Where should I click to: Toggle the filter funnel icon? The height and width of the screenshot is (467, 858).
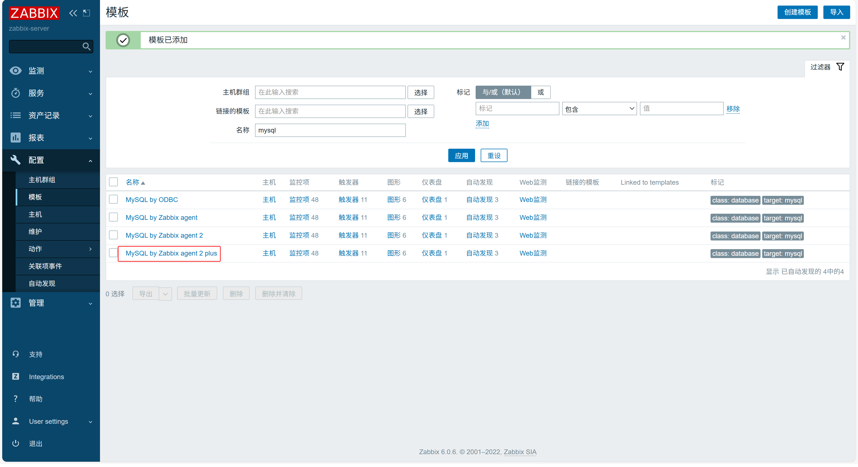point(840,67)
